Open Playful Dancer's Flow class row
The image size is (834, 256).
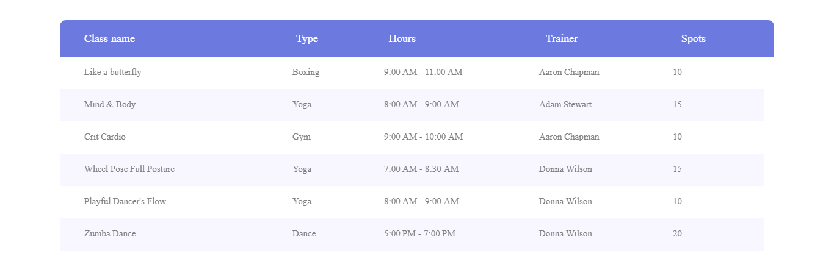pos(125,201)
